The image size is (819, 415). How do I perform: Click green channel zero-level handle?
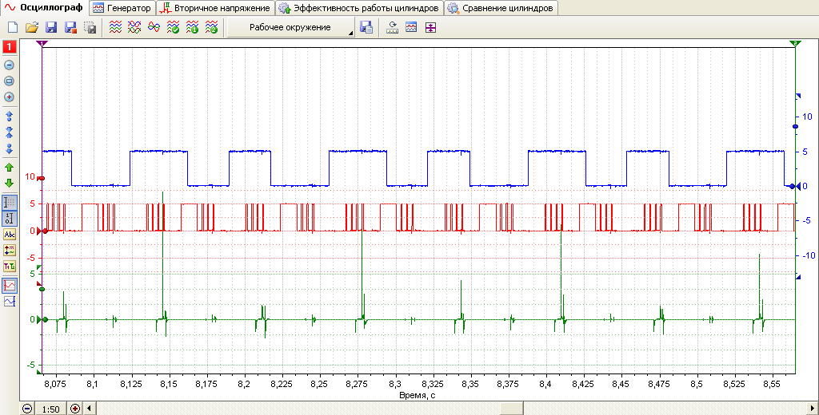44,319
